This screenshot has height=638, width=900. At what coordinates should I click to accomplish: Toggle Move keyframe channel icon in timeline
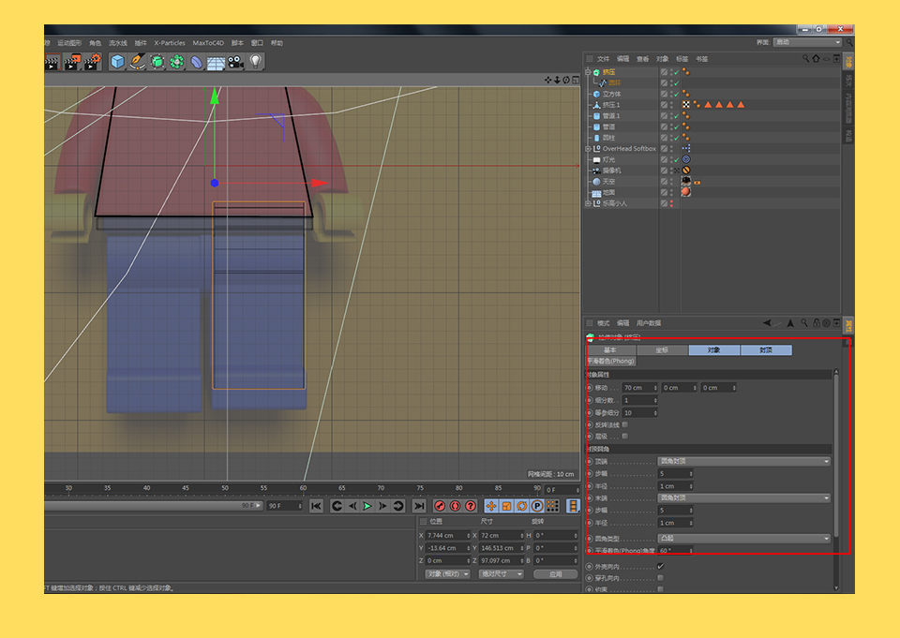[x=490, y=506]
